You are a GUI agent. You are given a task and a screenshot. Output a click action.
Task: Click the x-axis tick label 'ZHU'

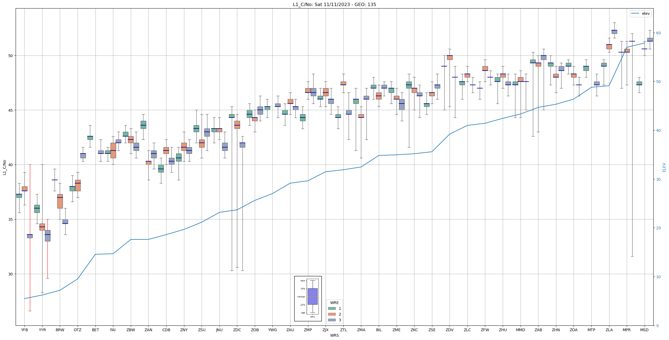(x=503, y=330)
